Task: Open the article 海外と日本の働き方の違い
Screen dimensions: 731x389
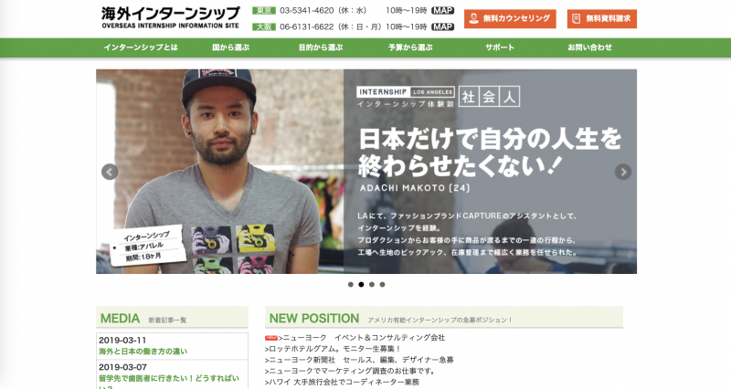Action: [143, 352]
